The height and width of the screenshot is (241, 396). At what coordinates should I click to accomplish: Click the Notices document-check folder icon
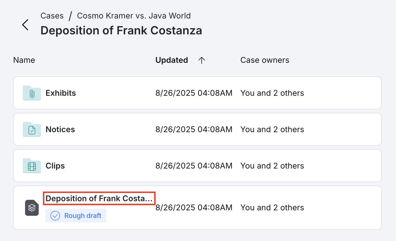32,129
